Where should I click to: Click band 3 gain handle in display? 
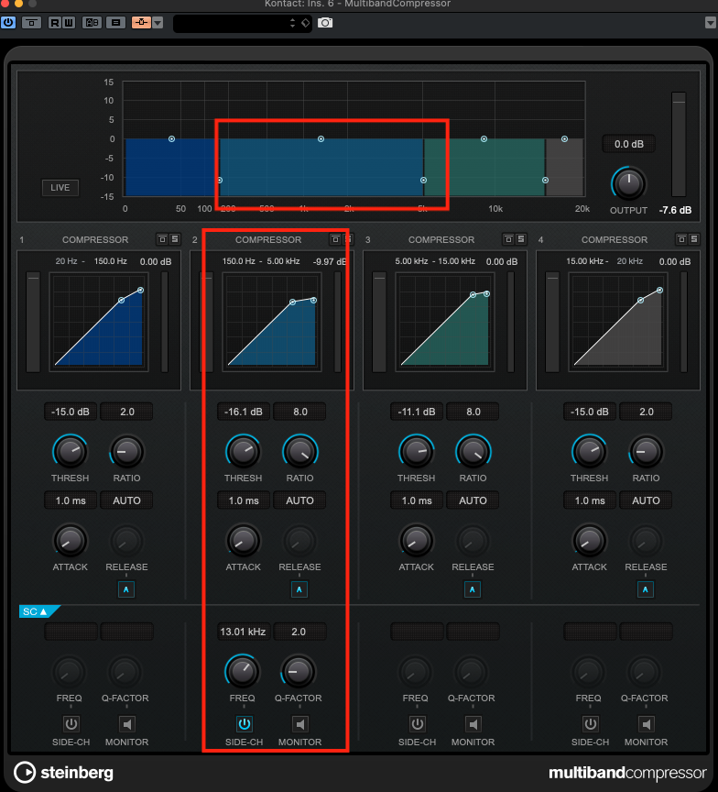coord(484,139)
